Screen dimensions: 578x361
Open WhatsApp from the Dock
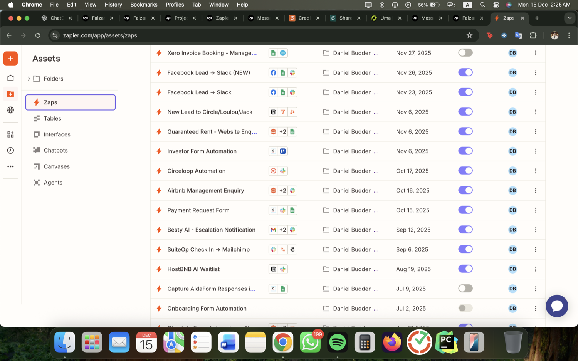pos(310,342)
